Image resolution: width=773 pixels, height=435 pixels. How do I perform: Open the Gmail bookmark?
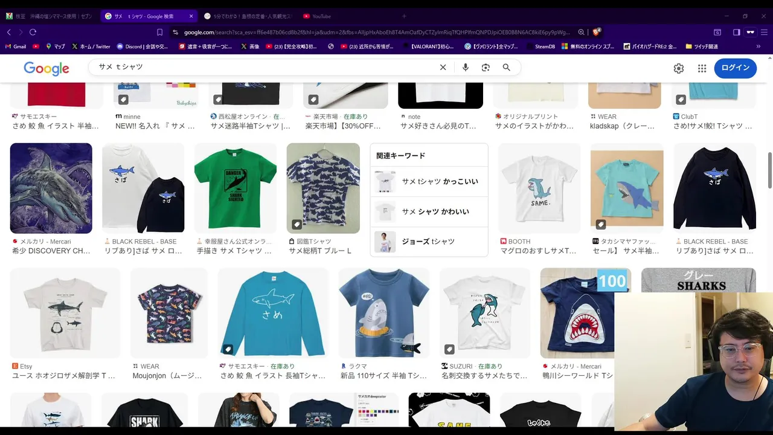16,46
